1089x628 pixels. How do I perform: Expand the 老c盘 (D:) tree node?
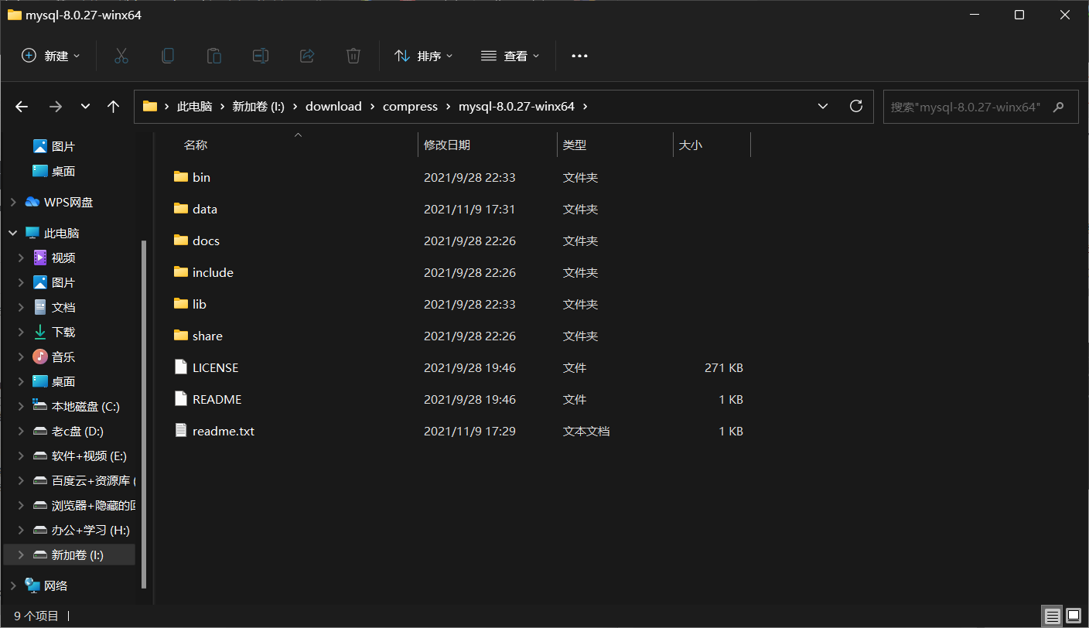[22, 431]
